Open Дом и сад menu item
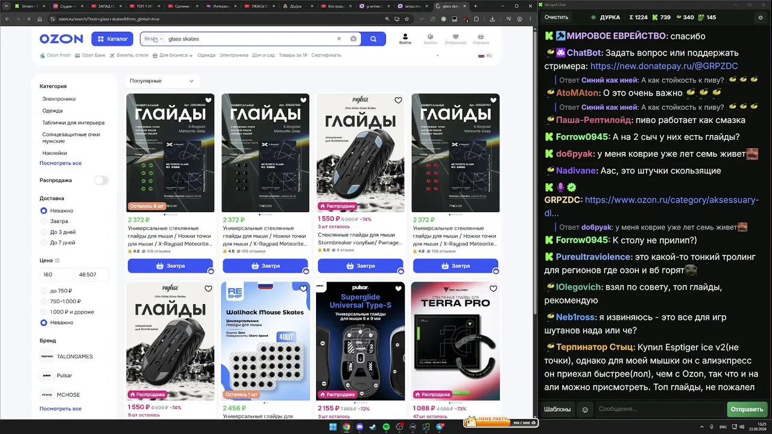 [264, 55]
